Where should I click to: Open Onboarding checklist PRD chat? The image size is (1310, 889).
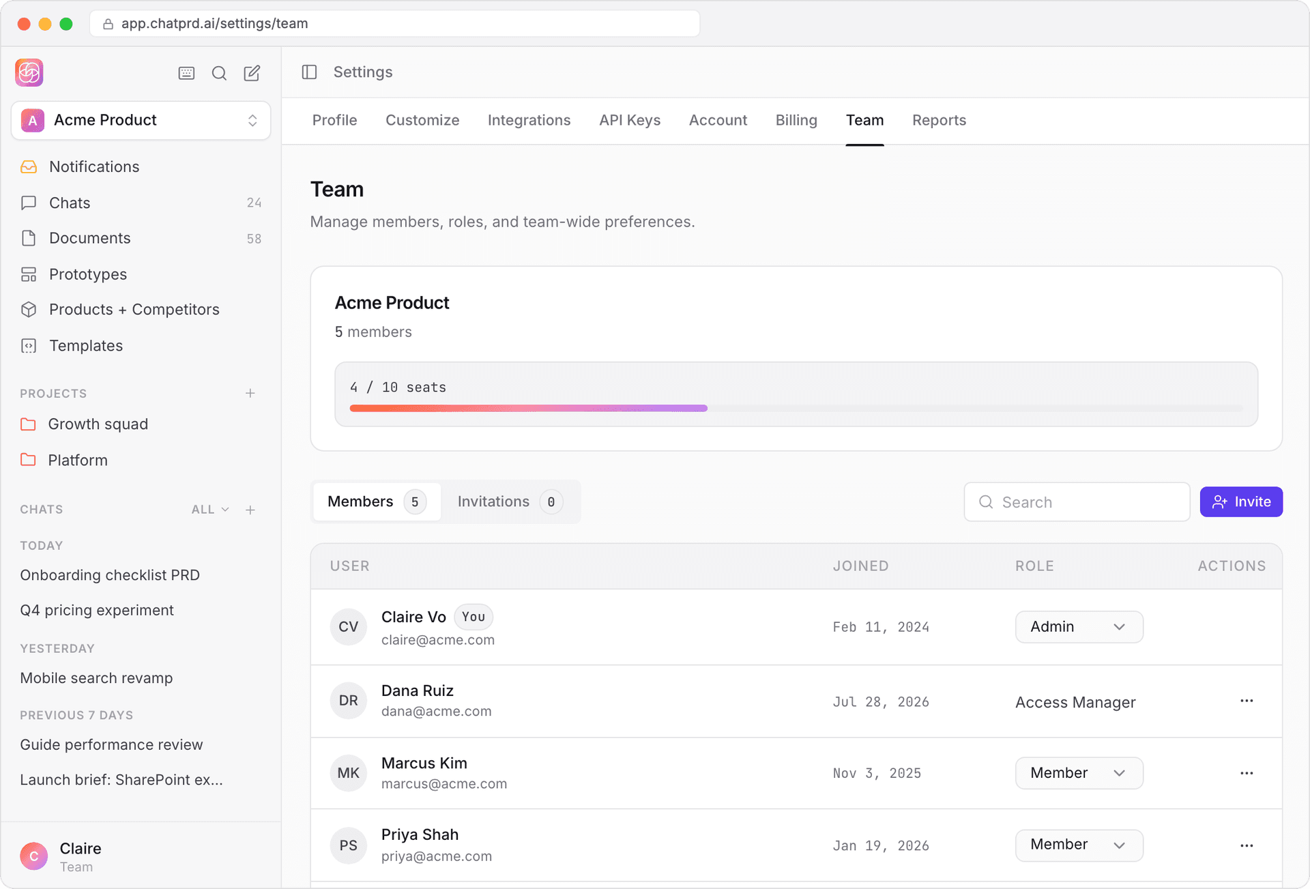pos(110,575)
